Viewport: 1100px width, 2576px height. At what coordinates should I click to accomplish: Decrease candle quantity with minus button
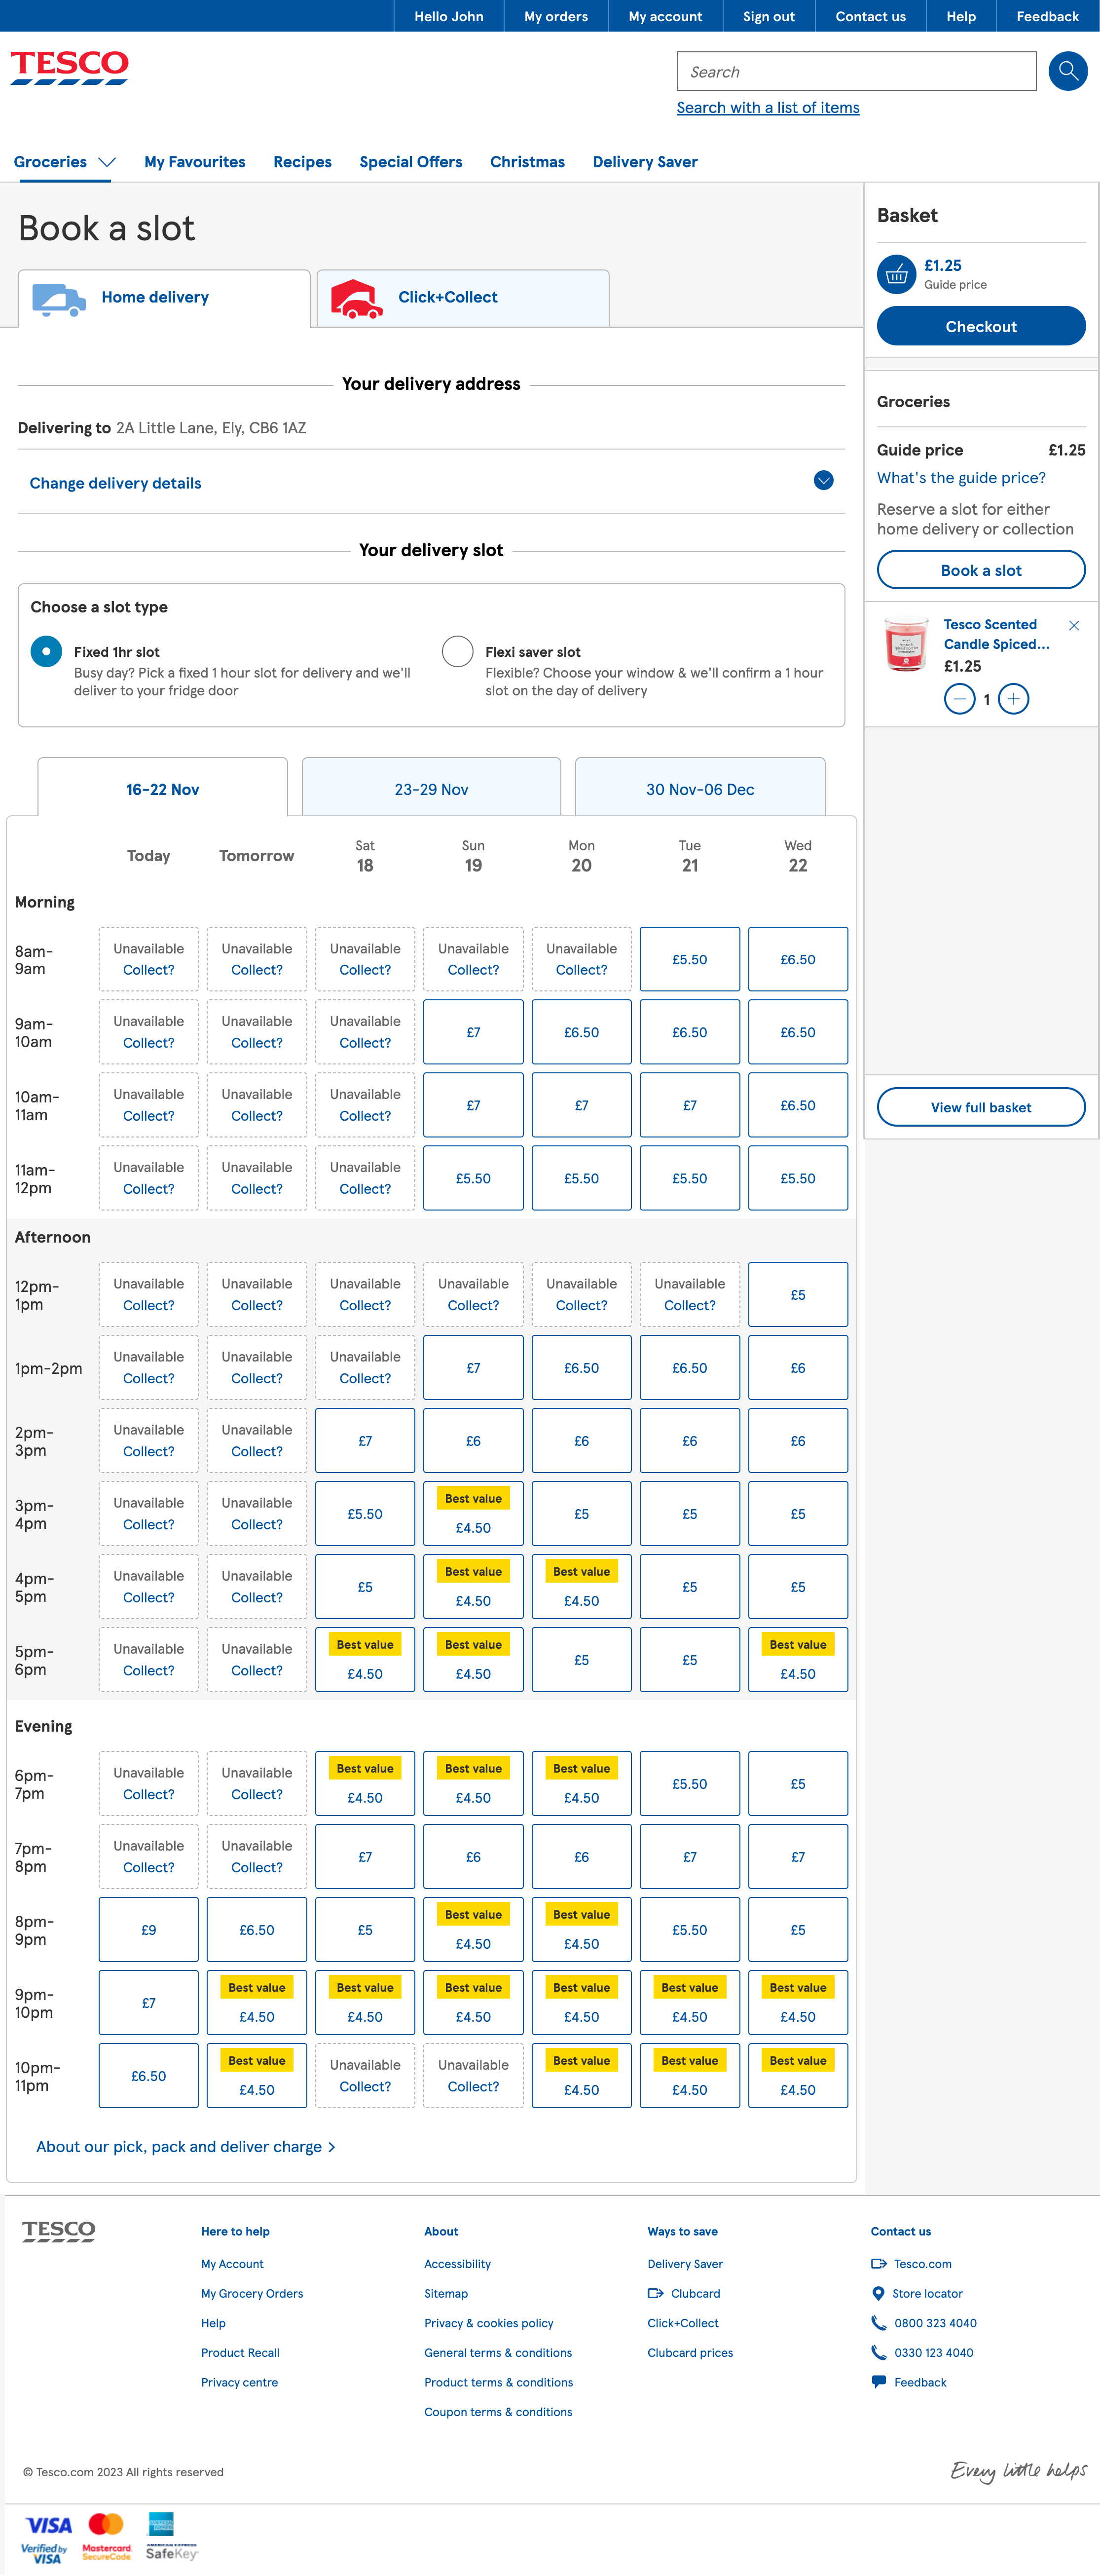959,699
